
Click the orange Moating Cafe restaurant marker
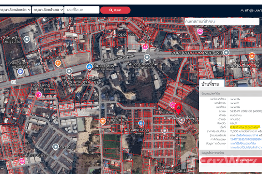(x=252, y=56)
